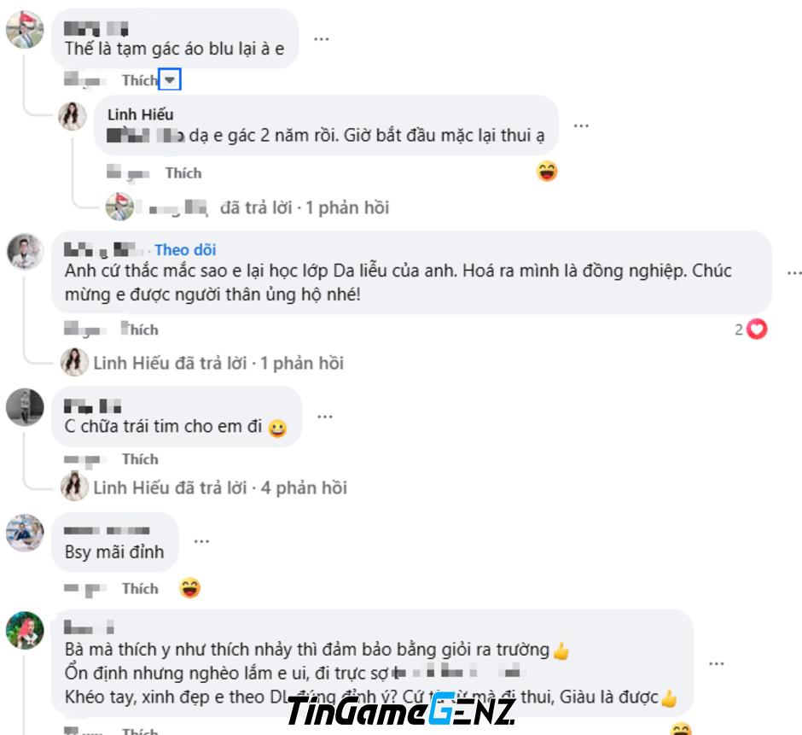Open first commenter's avatar with red flag
Viewport: 802px width, 735px height.
click(x=25, y=30)
